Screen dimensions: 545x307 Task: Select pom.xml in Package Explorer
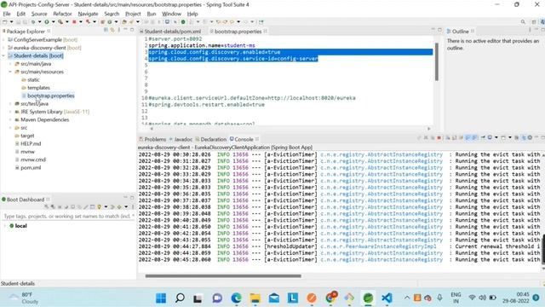click(31, 168)
